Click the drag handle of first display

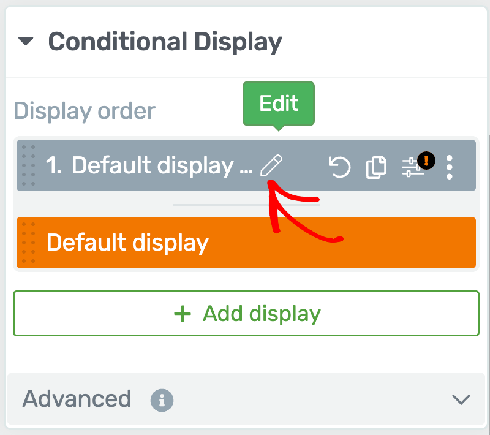pyautogui.click(x=28, y=165)
